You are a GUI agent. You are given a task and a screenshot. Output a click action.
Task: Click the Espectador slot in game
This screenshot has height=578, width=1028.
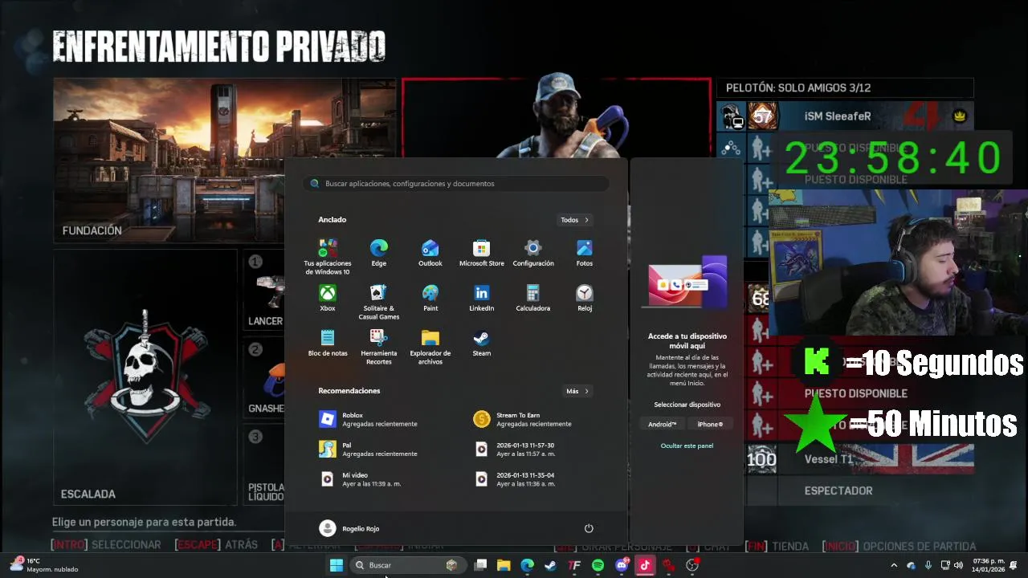coord(861,490)
